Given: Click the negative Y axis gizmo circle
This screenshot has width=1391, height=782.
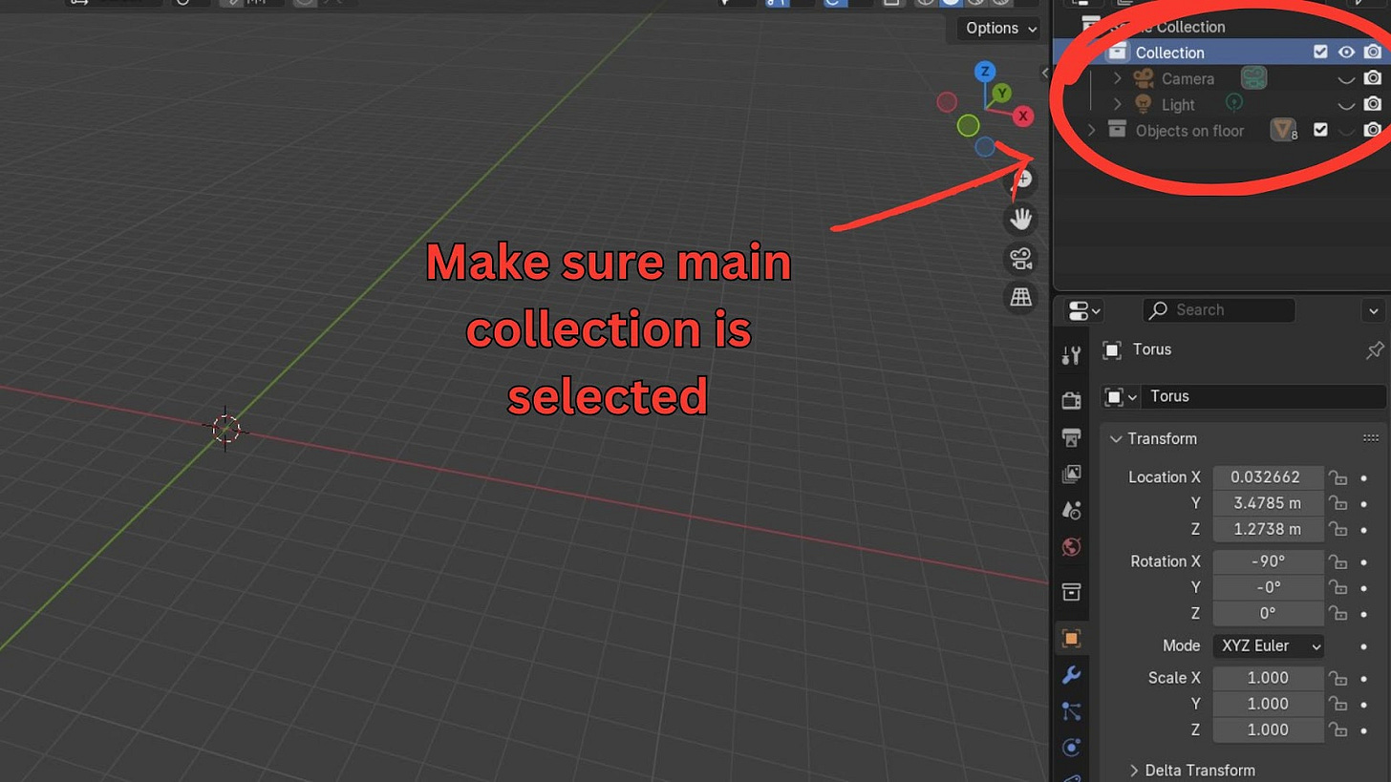Looking at the screenshot, I should [x=969, y=125].
